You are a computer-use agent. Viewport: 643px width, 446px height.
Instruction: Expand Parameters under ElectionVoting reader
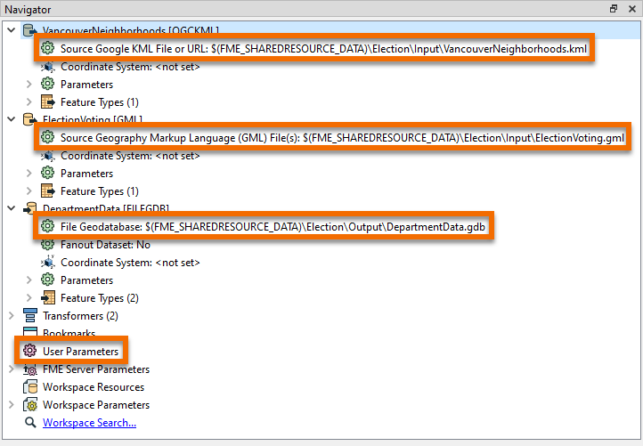(x=28, y=174)
